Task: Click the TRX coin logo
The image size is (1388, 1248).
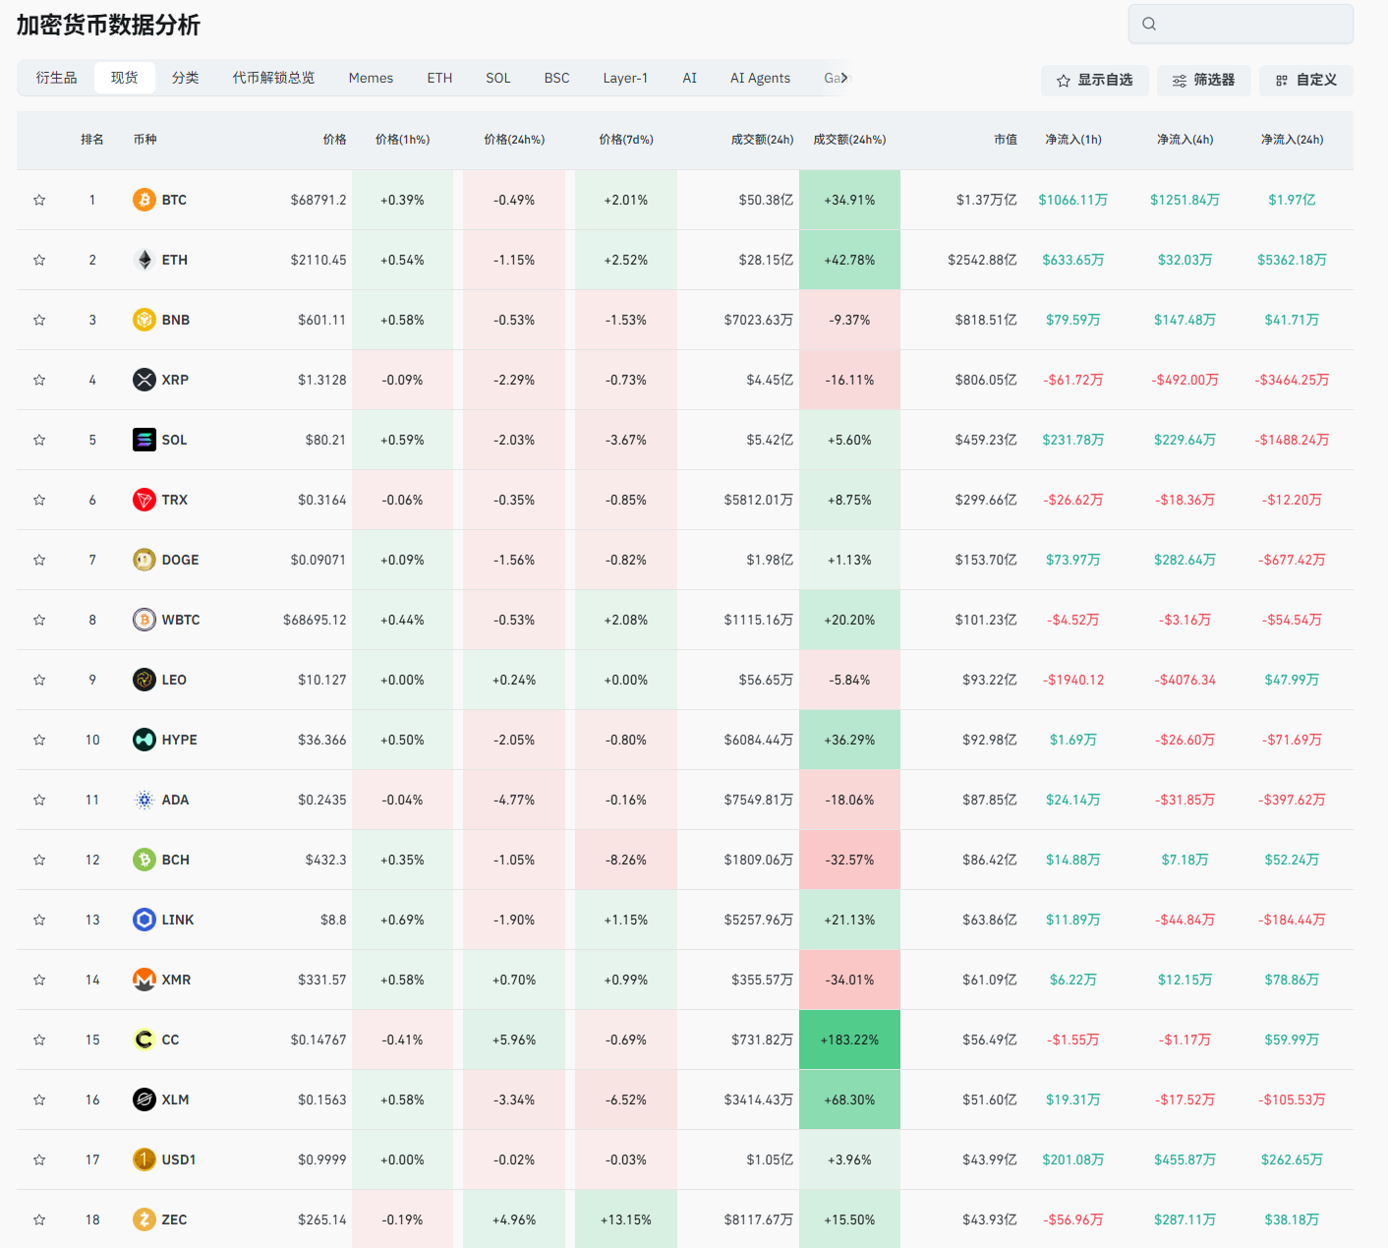Action: click(x=145, y=500)
